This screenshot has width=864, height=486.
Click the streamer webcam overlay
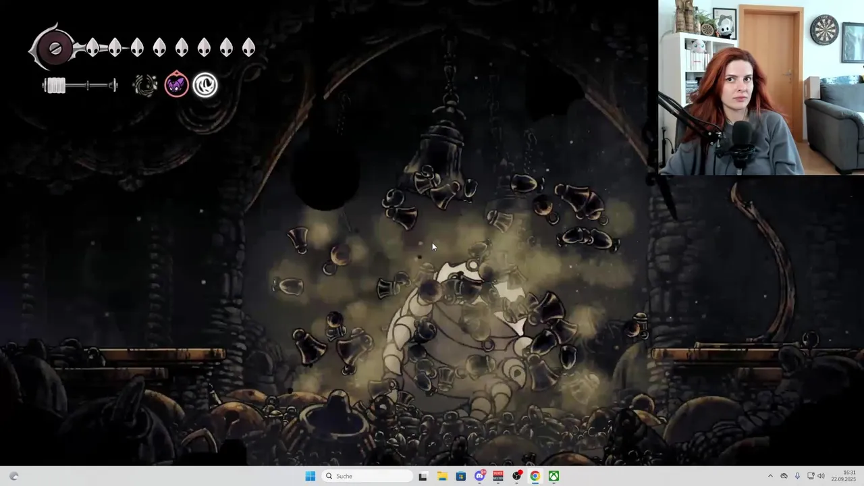[761, 88]
